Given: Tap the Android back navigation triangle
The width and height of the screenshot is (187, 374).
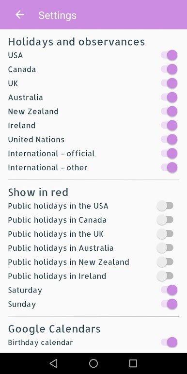Looking at the screenshot, I should 54,363.
